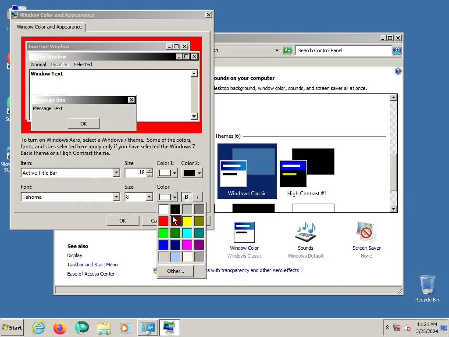This screenshot has height=337, width=449.
Task: Pick the bright blue color swatch
Action: [164, 245]
